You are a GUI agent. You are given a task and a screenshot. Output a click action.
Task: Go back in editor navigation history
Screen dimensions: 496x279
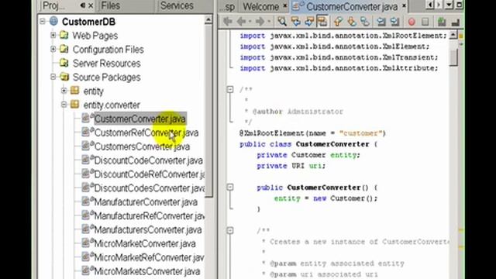click(x=242, y=22)
